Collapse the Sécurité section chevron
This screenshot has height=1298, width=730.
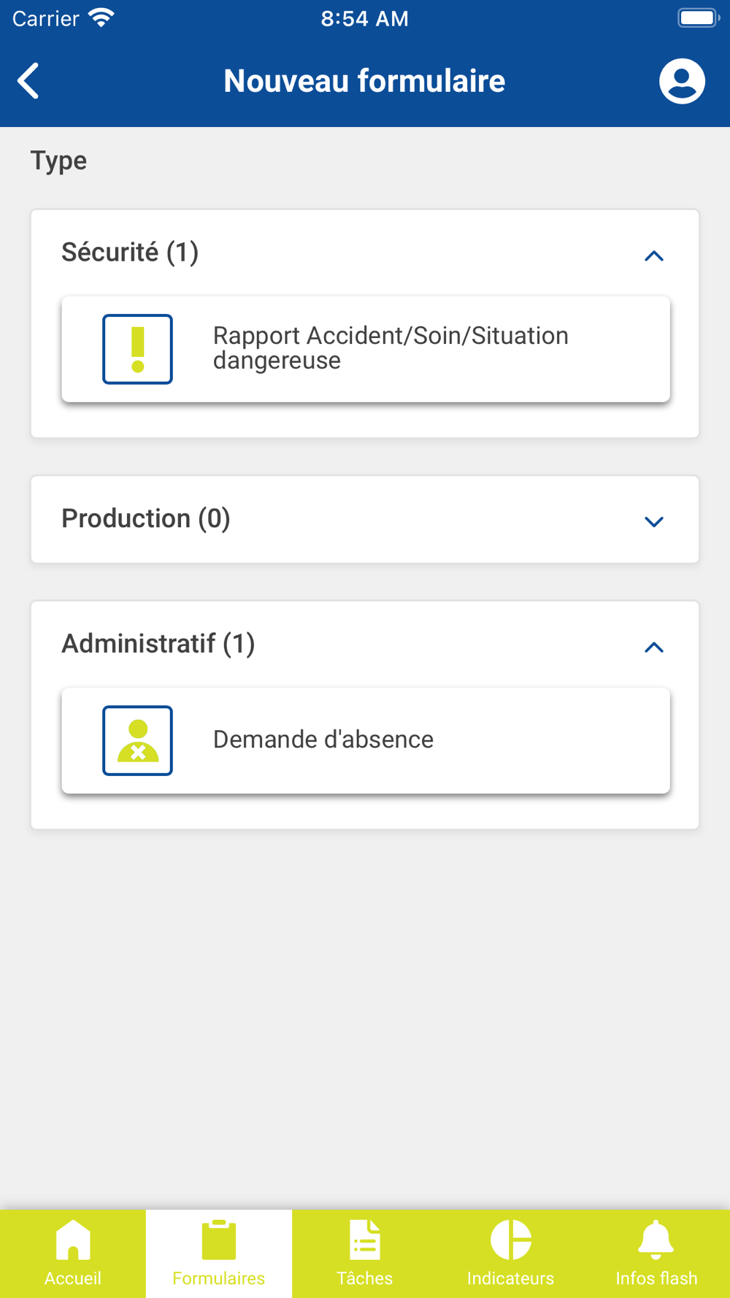coord(654,256)
